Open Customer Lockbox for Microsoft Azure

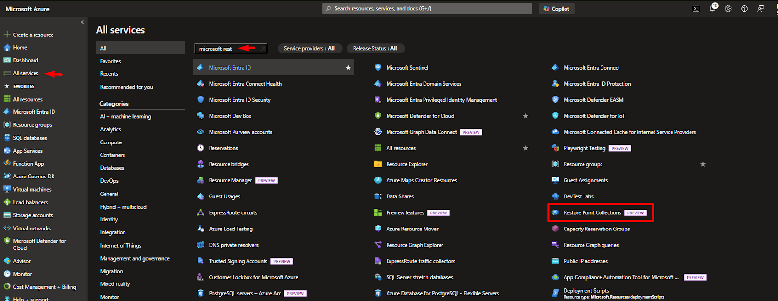pyautogui.click(x=253, y=277)
